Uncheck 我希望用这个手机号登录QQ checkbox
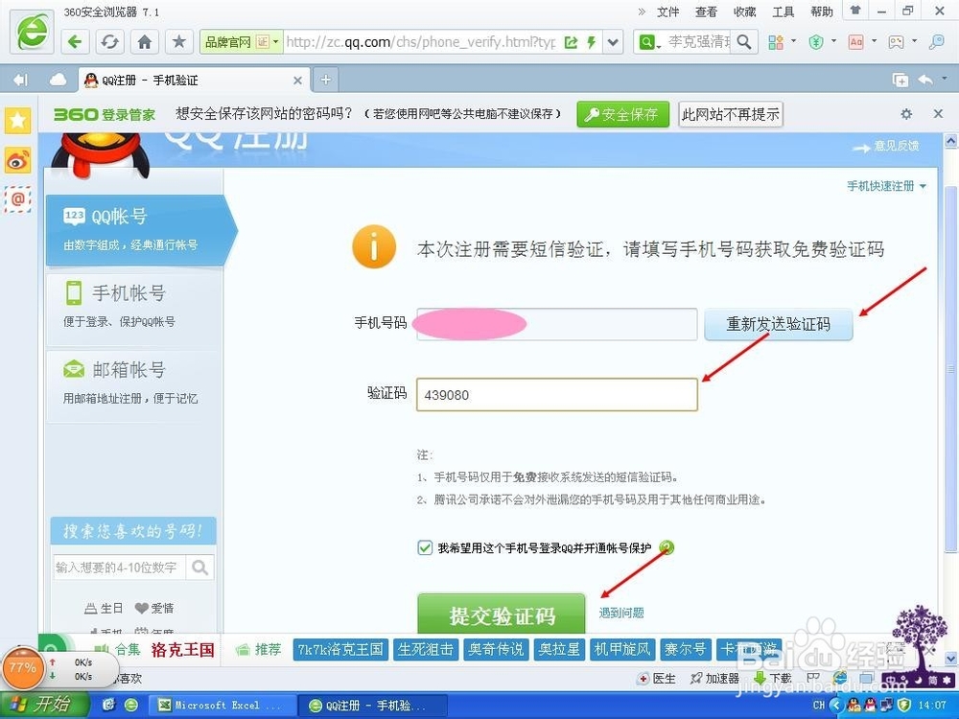This screenshot has height=719, width=959. coord(425,547)
